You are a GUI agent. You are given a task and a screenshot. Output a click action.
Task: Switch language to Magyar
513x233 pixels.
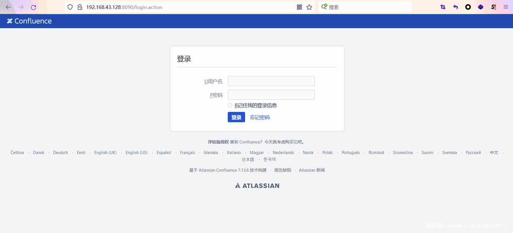(x=257, y=153)
